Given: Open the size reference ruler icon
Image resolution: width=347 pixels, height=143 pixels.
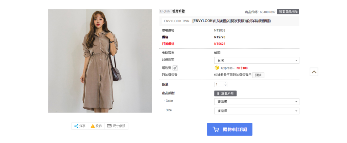Looking at the screenshot, I should [x=109, y=126].
